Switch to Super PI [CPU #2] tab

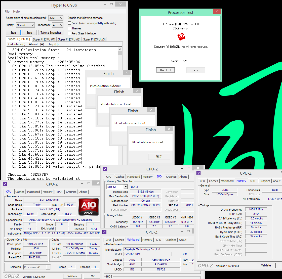pos(69,39)
